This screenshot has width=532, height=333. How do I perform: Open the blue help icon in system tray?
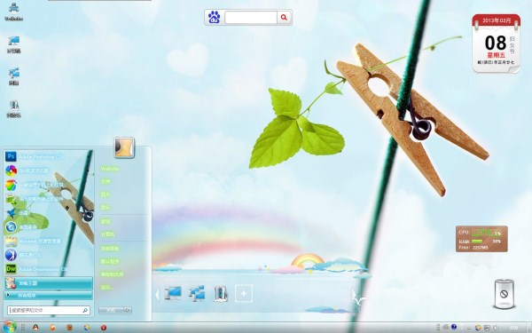tap(454, 327)
